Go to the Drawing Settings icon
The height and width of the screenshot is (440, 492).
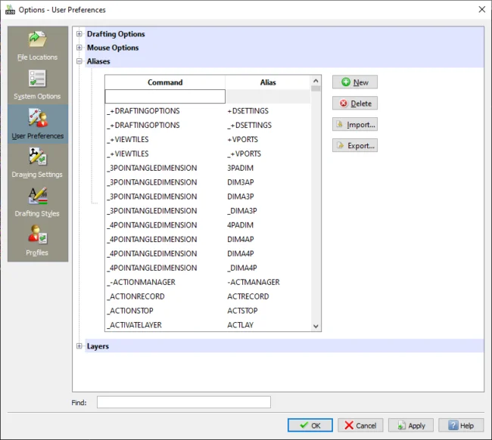point(38,163)
